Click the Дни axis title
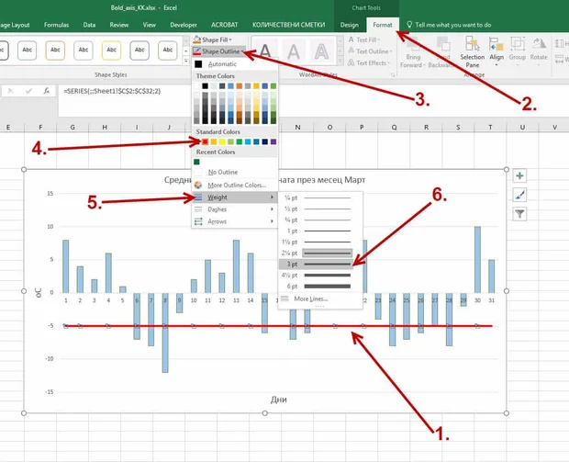Screen dimensions: 569x462 pos(278,400)
